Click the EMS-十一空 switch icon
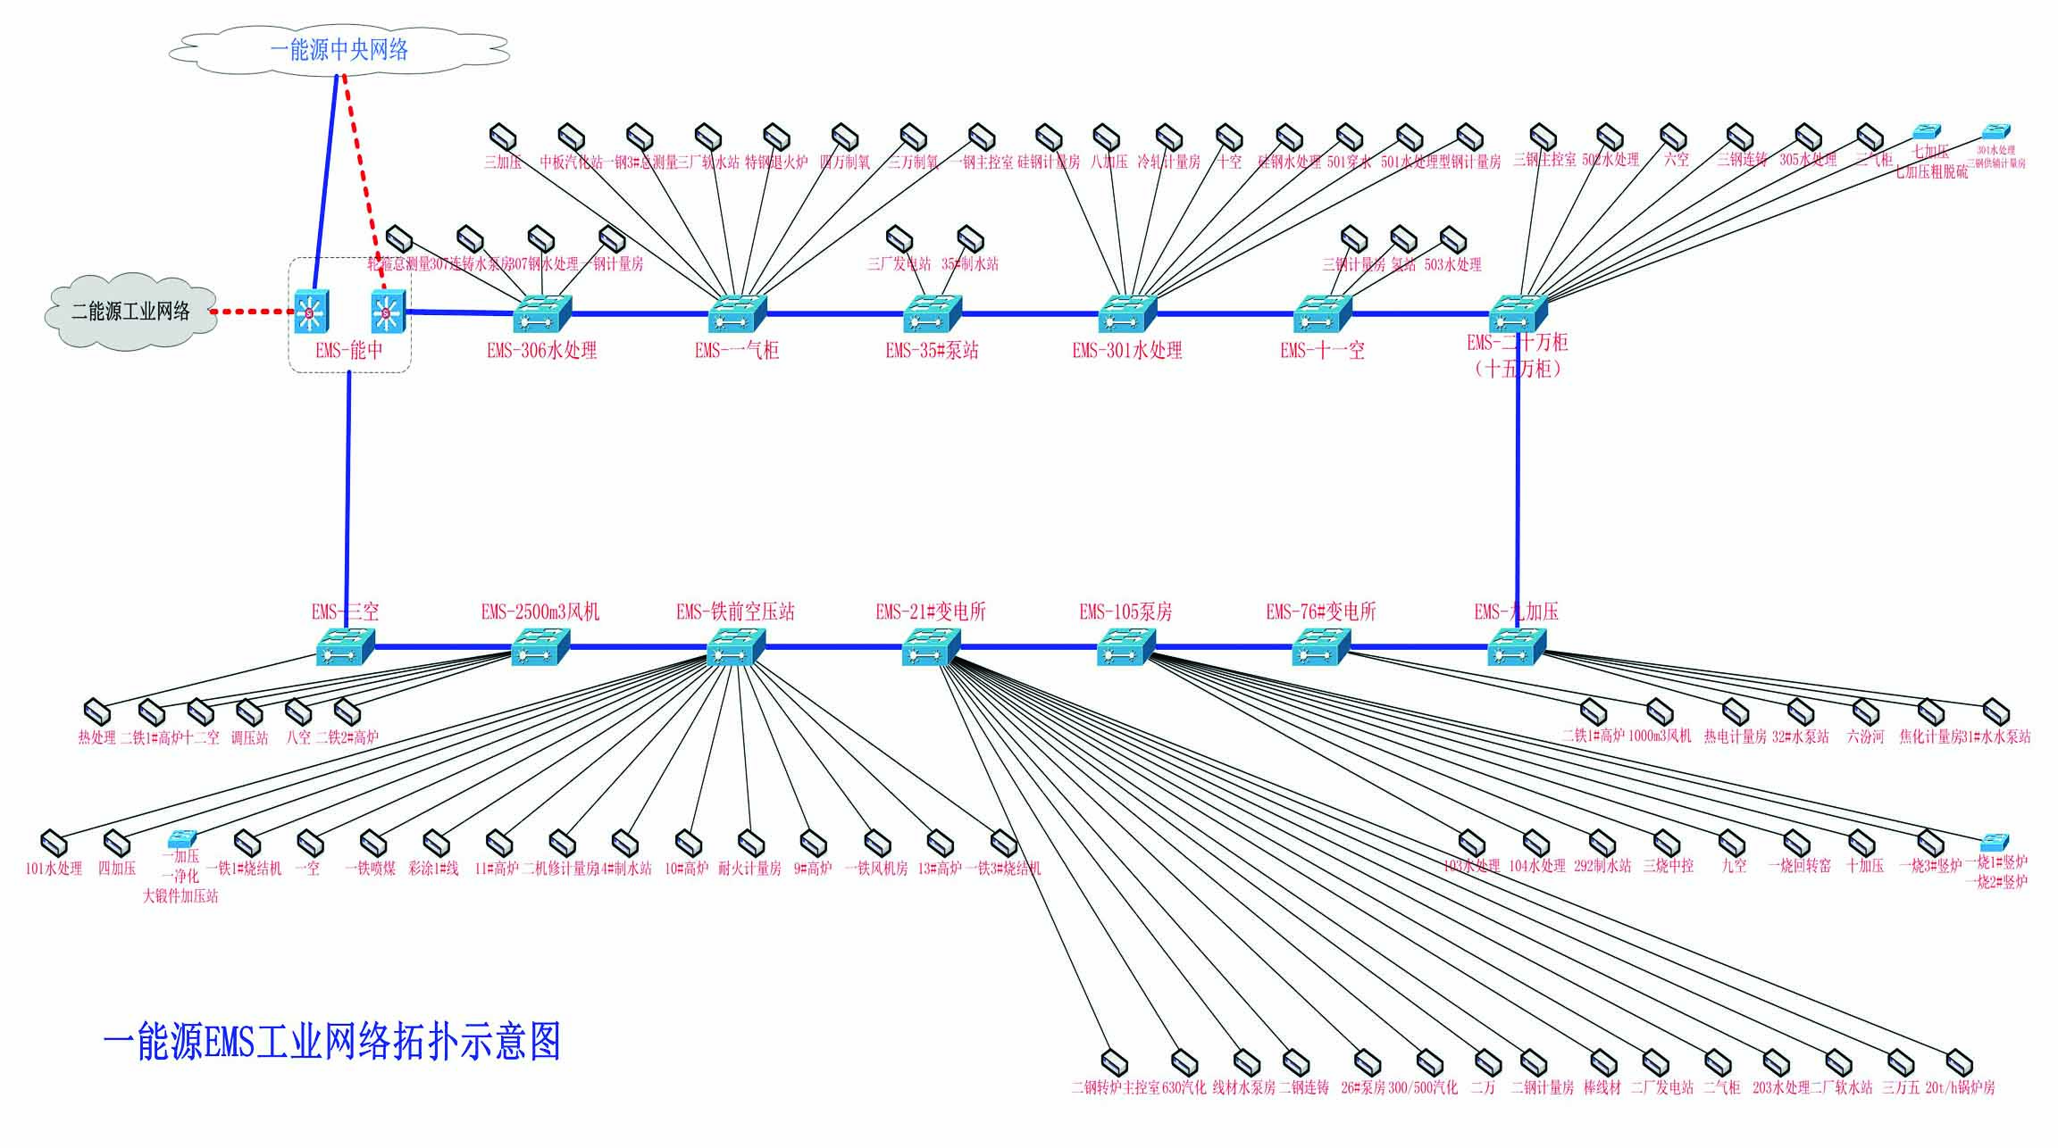2058x1148 pixels. pyautogui.click(x=1323, y=314)
